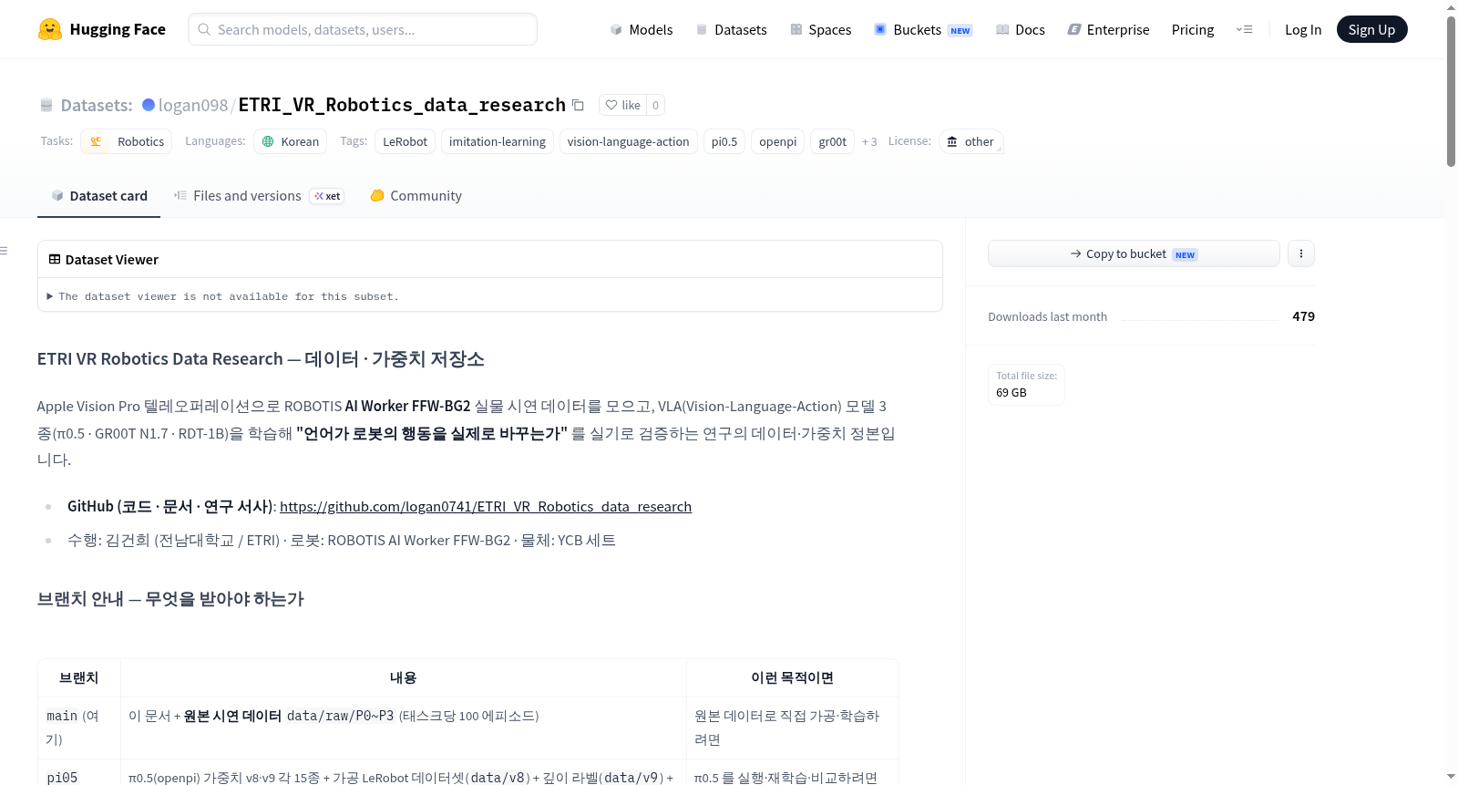The image size is (1458, 785).
Task: Click the Hugging Face logo icon
Action: (x=50, y=29)
